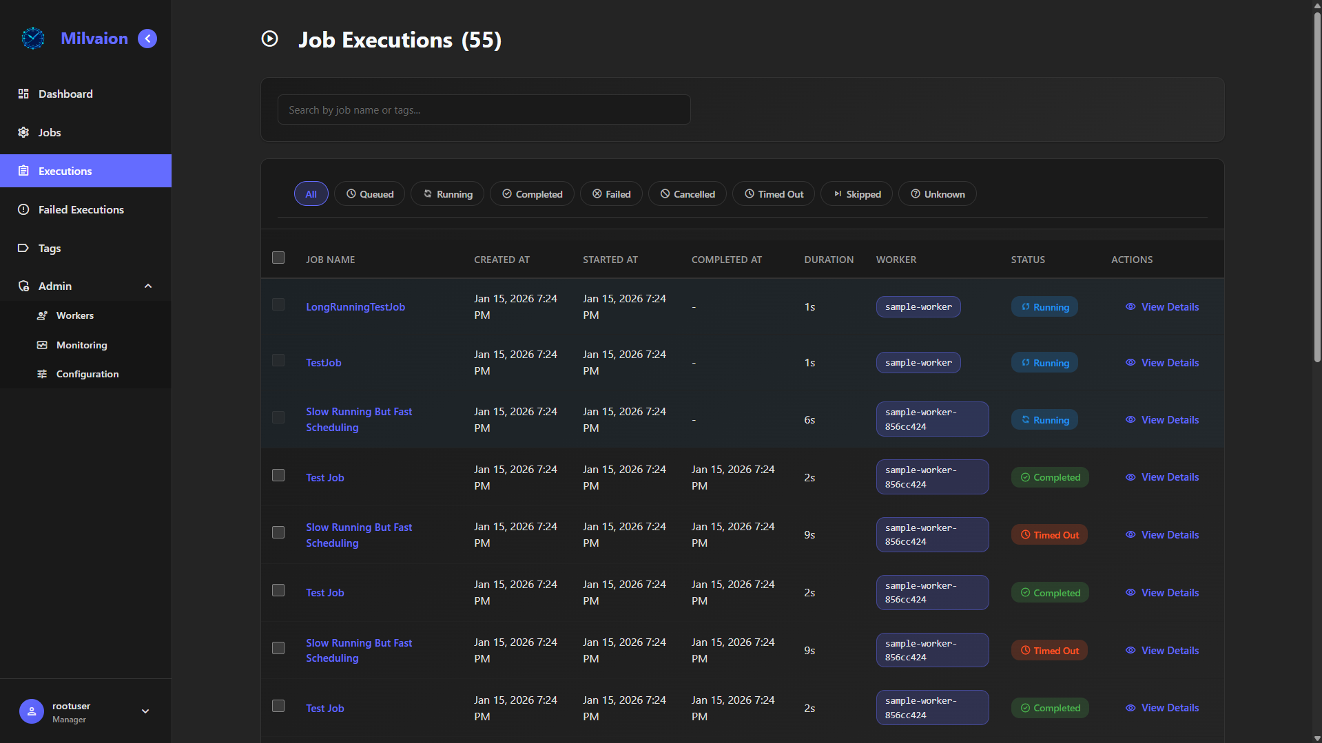Click the Milvaion clock logo icon
1322x743 pixels.
click(33, 39)
